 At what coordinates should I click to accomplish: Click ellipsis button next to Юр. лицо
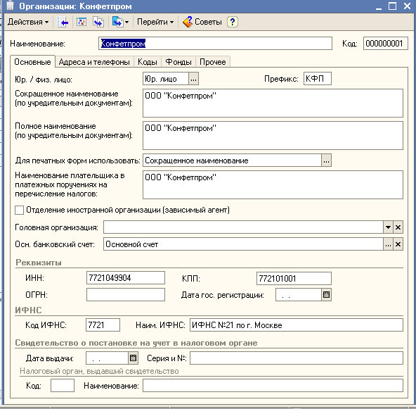pyautogui.click(x=193, y=79)
